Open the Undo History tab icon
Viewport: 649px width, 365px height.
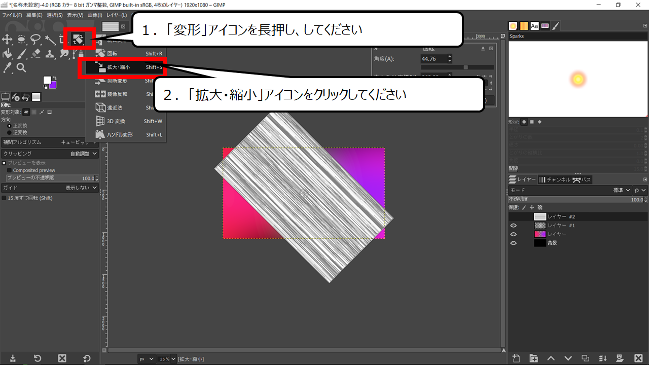tap(26, 97)
